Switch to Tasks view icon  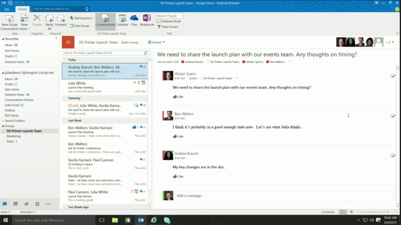pos(37,204)
